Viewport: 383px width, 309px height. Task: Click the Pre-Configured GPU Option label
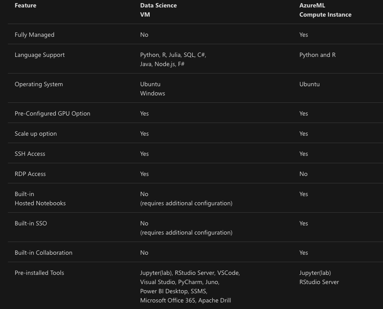52,113
